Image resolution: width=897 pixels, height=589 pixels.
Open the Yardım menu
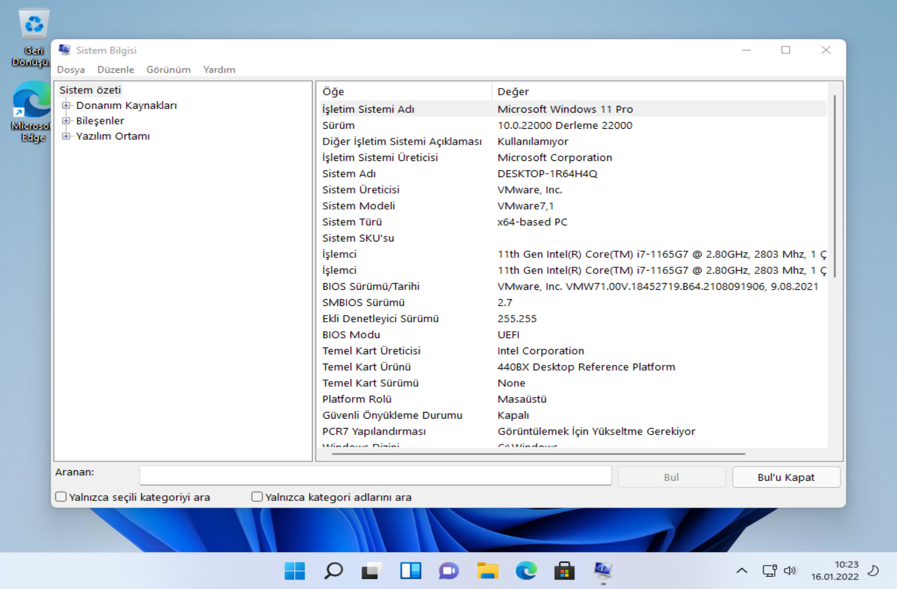[x=219, y=69]
